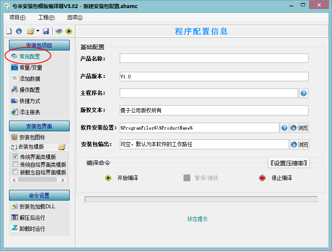Enable 新概念自绘界面模版 checkbox
This screenshot has height=251, width=332.
coord(15,172)
